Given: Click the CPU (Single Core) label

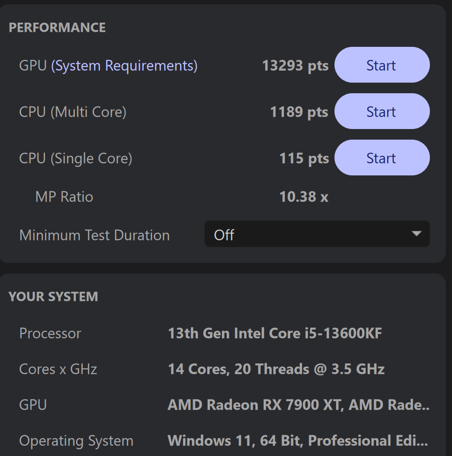Looking at the screenshot, I should (76, 159).
